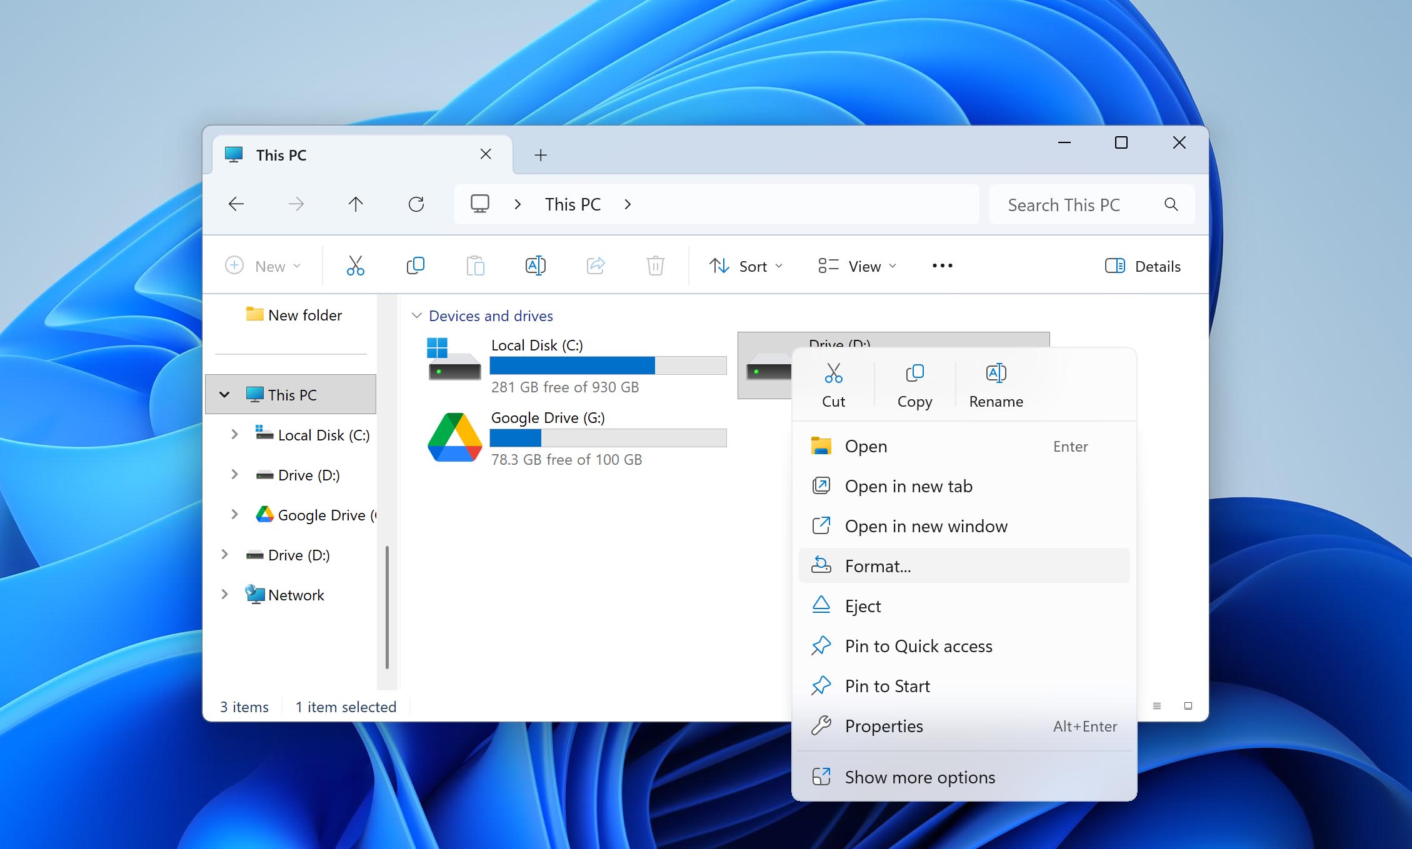
Task: Select the Paste icon in the toolbar
Action: (475, 266)
